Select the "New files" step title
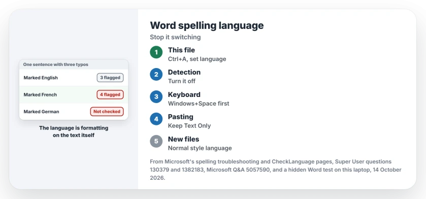Image resolution: width=426 pixels, height=199 pixels. 183,139
